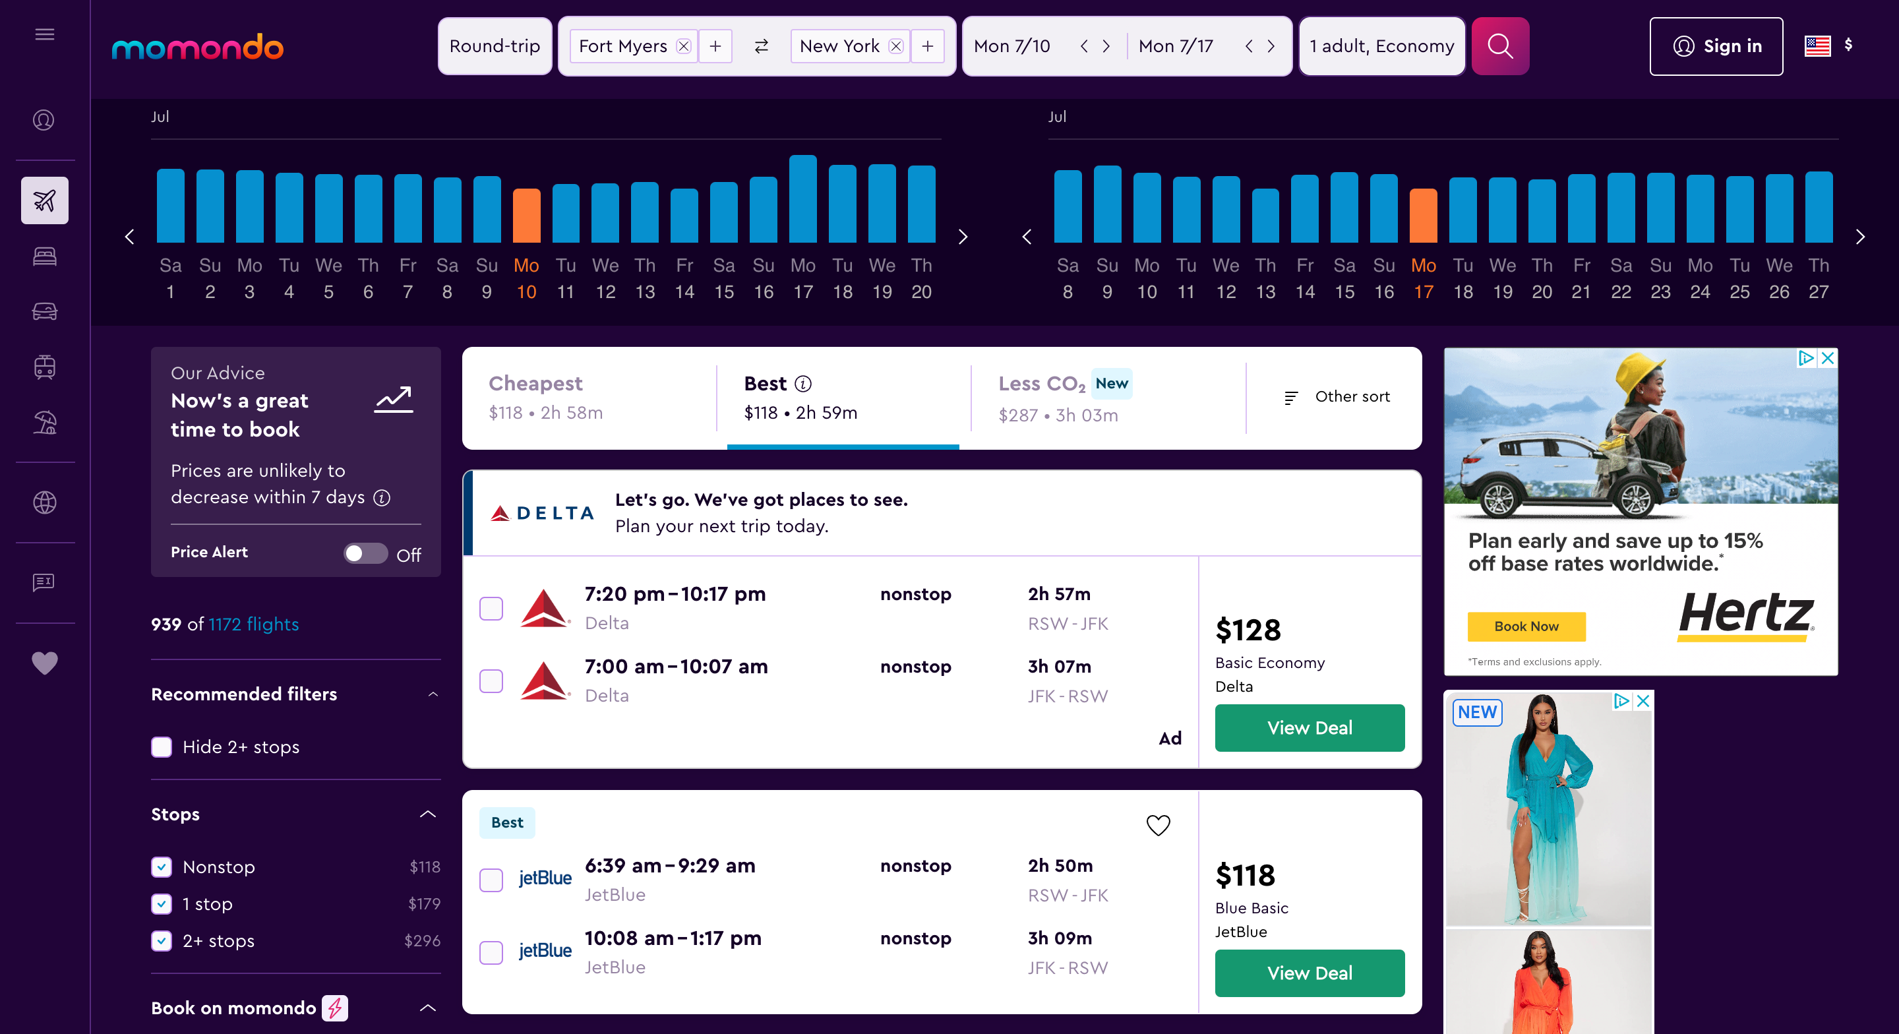Switch to the Cheapest sort tab
The height and width of the screenshot is (1034, 1899).
coord(589,398)
